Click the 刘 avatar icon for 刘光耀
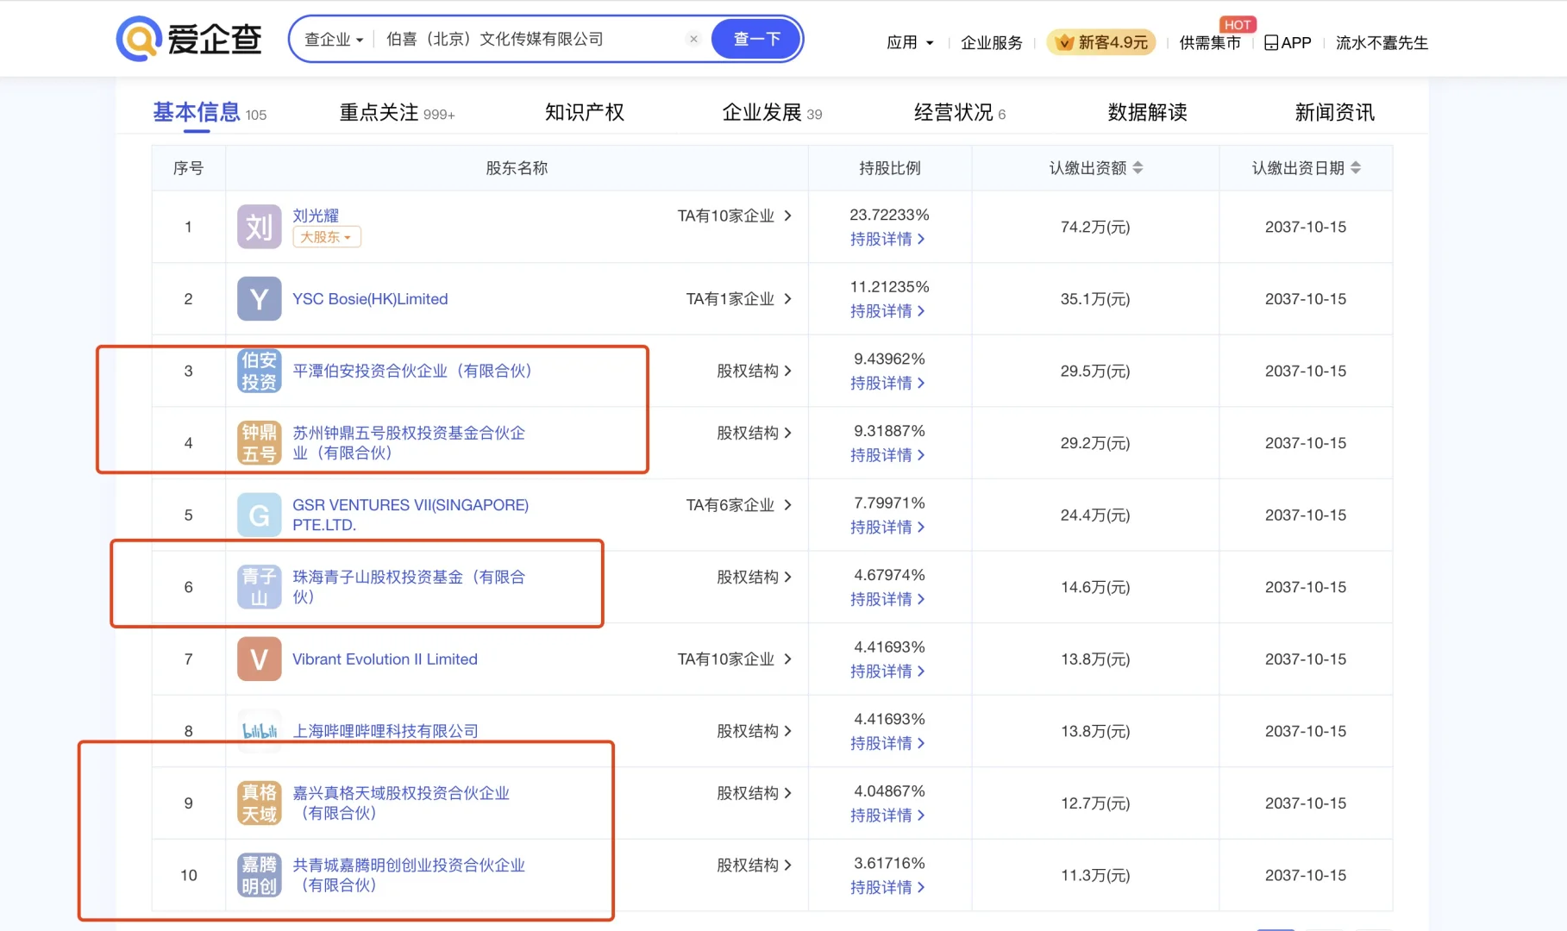 click(x=259, y=227)
